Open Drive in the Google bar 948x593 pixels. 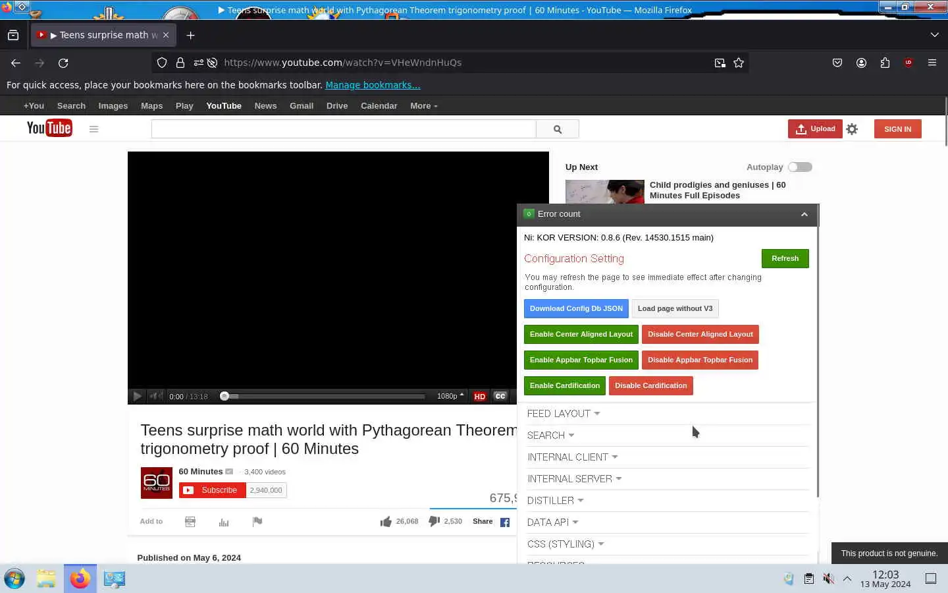tap(337, 106)
